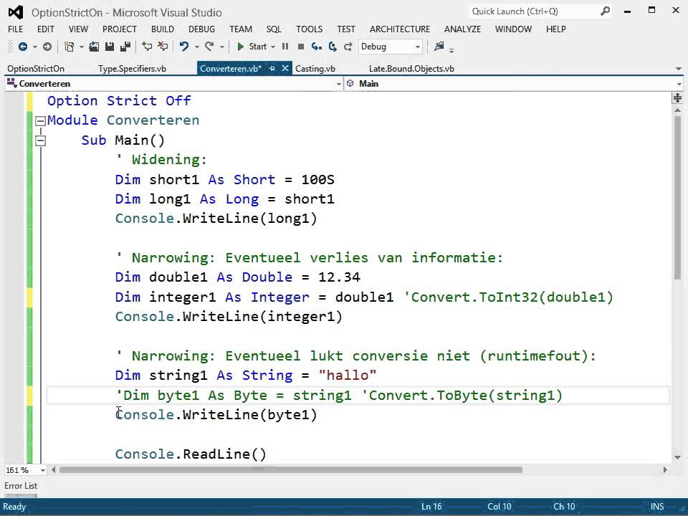Viewport: 688px width, 516px height.
Task: Click the uncomment selected lines icon
Action: [163, 47]
